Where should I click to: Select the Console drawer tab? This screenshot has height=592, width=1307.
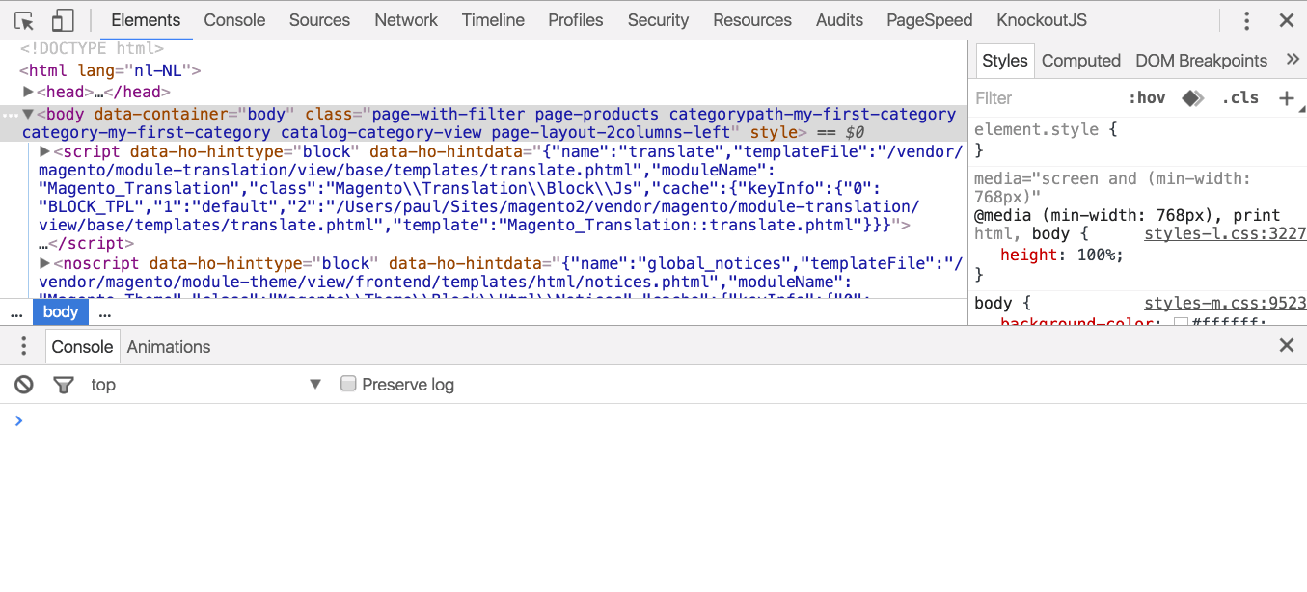[x=82, y=347]
